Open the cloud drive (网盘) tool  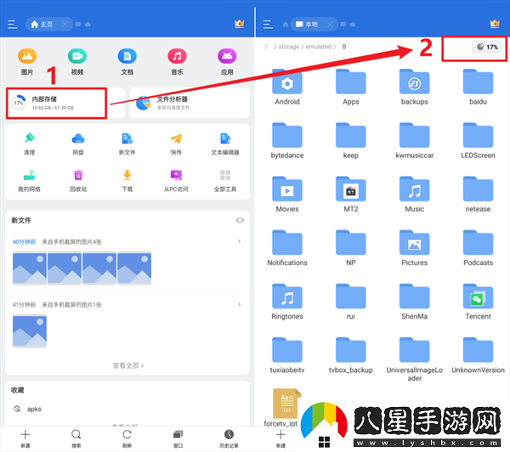(x=78, y=144)
